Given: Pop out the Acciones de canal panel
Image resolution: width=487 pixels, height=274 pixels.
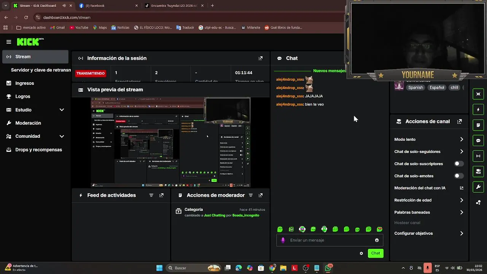Looking at the screenshot, I should tap(460, 121).
